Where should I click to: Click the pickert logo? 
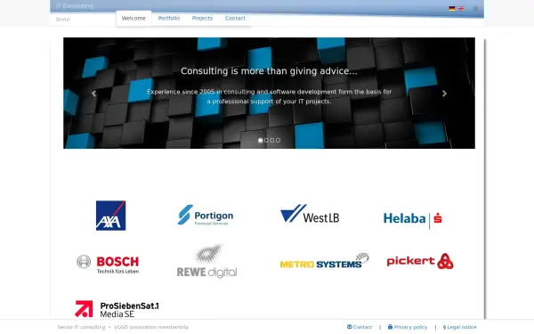click(x=420, y=261)
